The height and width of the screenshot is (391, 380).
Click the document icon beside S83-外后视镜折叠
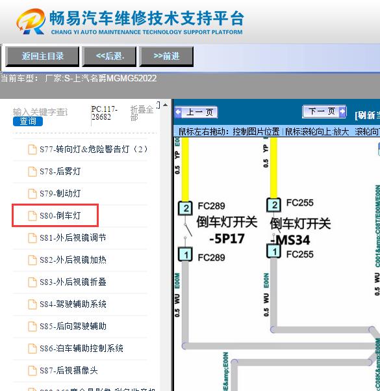(x=32, y=282)
